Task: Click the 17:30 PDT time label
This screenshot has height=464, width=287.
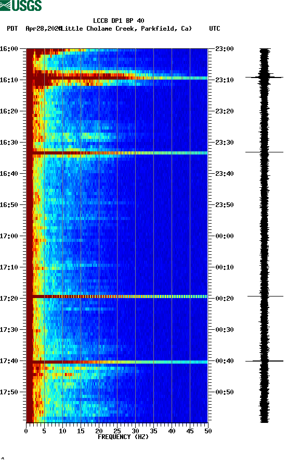Action: point(9,330)
